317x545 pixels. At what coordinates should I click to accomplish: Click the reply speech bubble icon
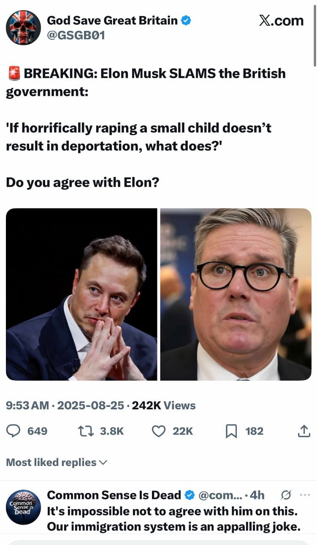point(14,431)
